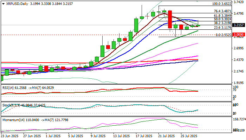
Task: Open the XRPUSD chart dropdown triangle
Action: [x=3, y=4]
